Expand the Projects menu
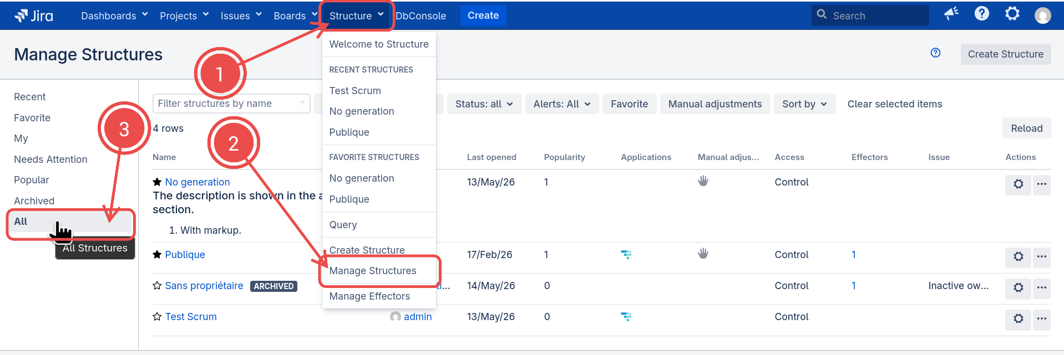Image resolution: width=1064 pixels, height=355 pixels. click(184, 16)
